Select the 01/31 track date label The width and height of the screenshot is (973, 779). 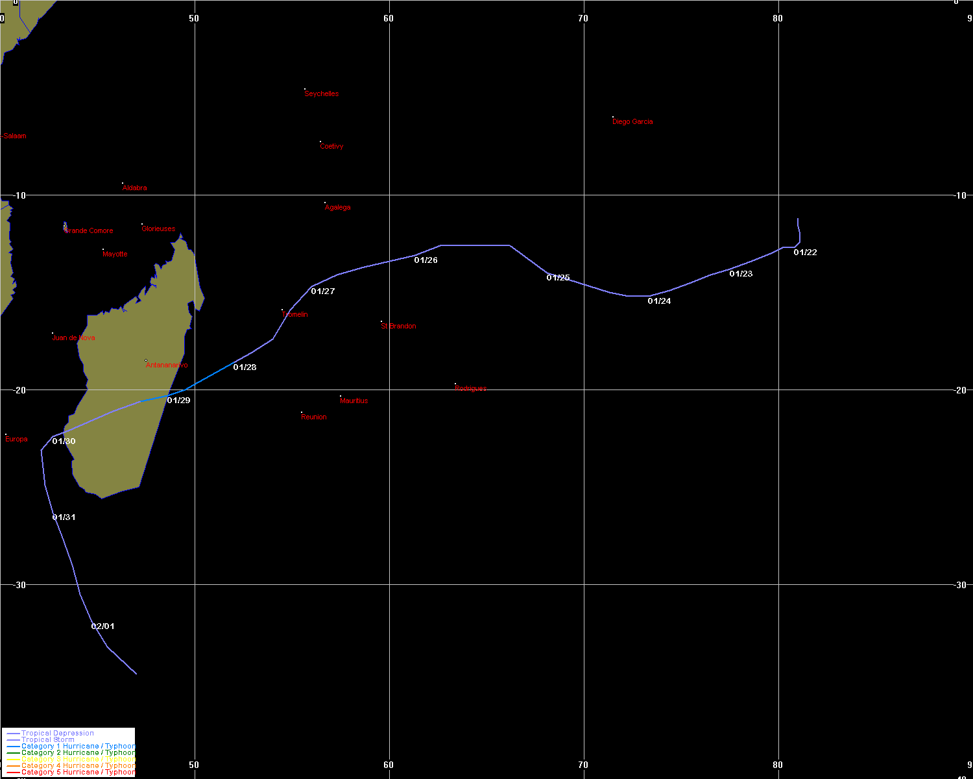64,517
